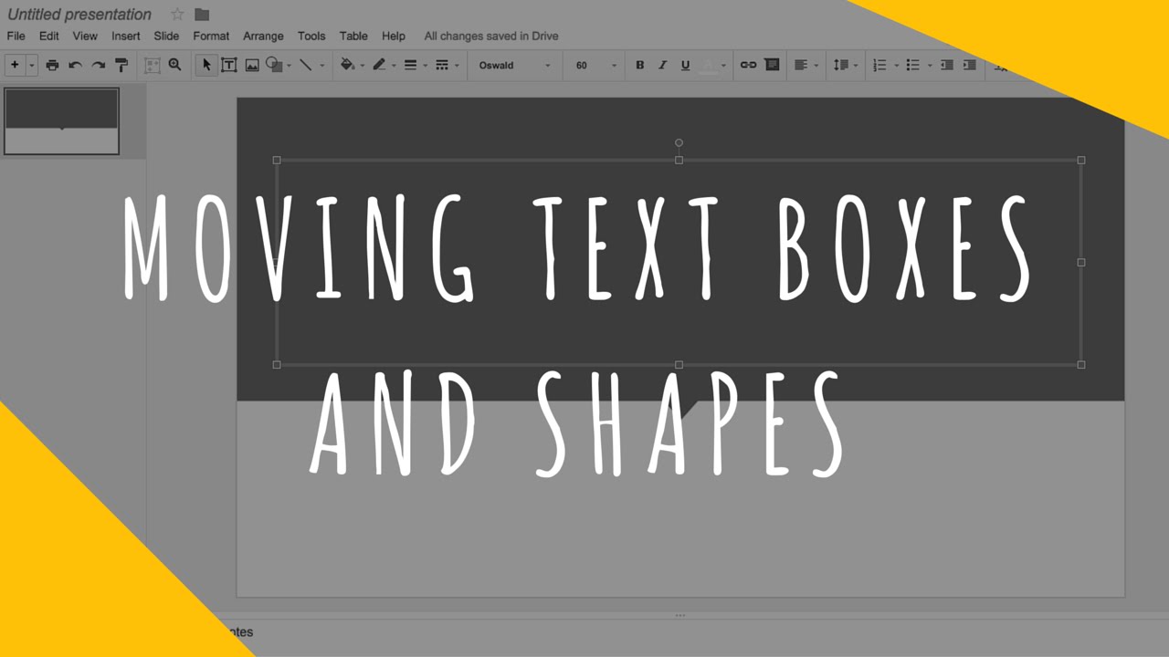Image resolution: width=1169 pixels, height=657 pixels.
Task: Select the paint format roller
Action: [x=121, y=65]
